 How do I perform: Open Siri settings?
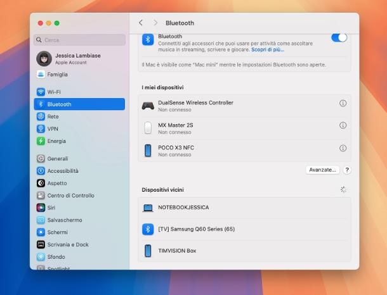(79, 208)
